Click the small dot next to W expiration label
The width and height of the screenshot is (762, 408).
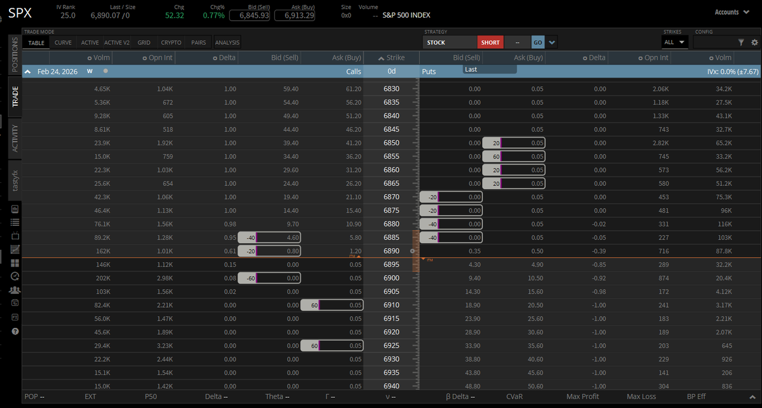105,71
